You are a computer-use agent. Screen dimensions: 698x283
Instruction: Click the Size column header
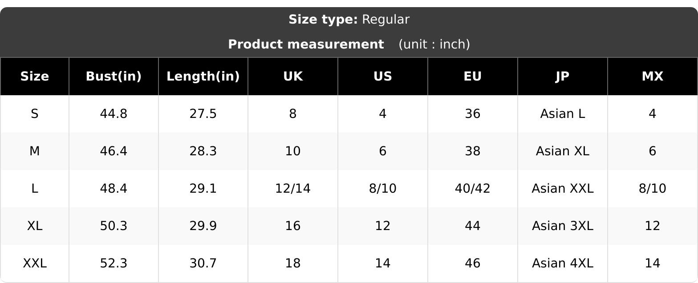tap(35, 77)
